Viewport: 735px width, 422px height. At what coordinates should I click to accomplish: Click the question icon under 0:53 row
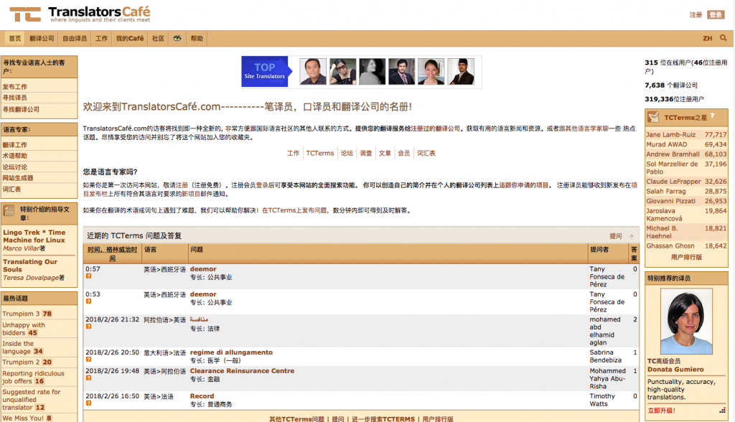coord(88,301)
